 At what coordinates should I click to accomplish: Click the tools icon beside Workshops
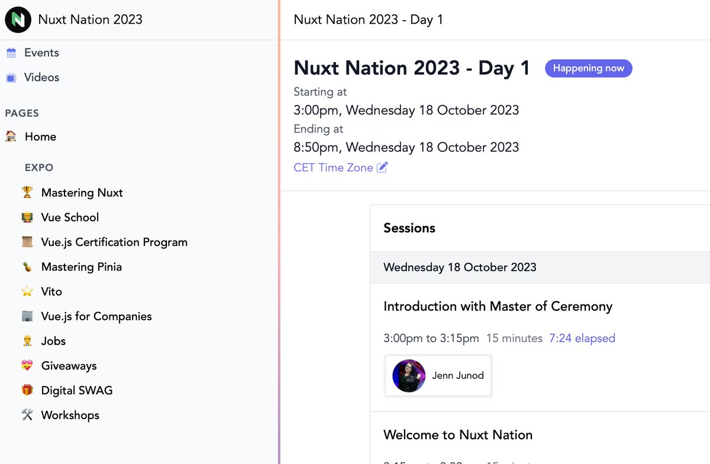[27, 415]
